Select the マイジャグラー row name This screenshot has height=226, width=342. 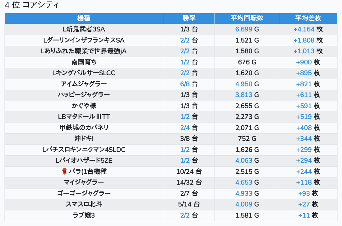pos(84,182)
